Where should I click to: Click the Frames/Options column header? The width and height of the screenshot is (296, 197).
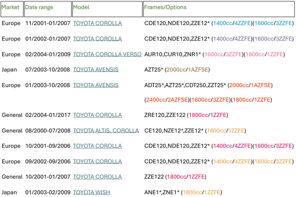click(x=219, y=9)
